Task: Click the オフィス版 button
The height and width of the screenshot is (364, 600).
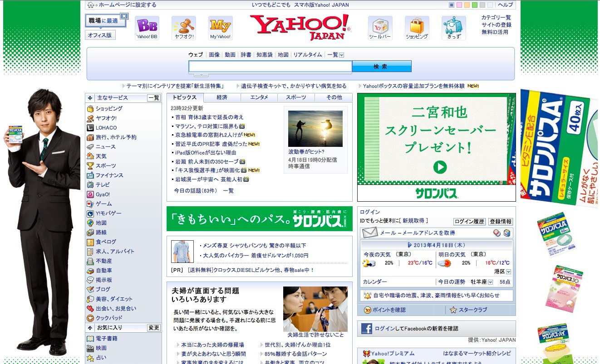Action: 100,35
